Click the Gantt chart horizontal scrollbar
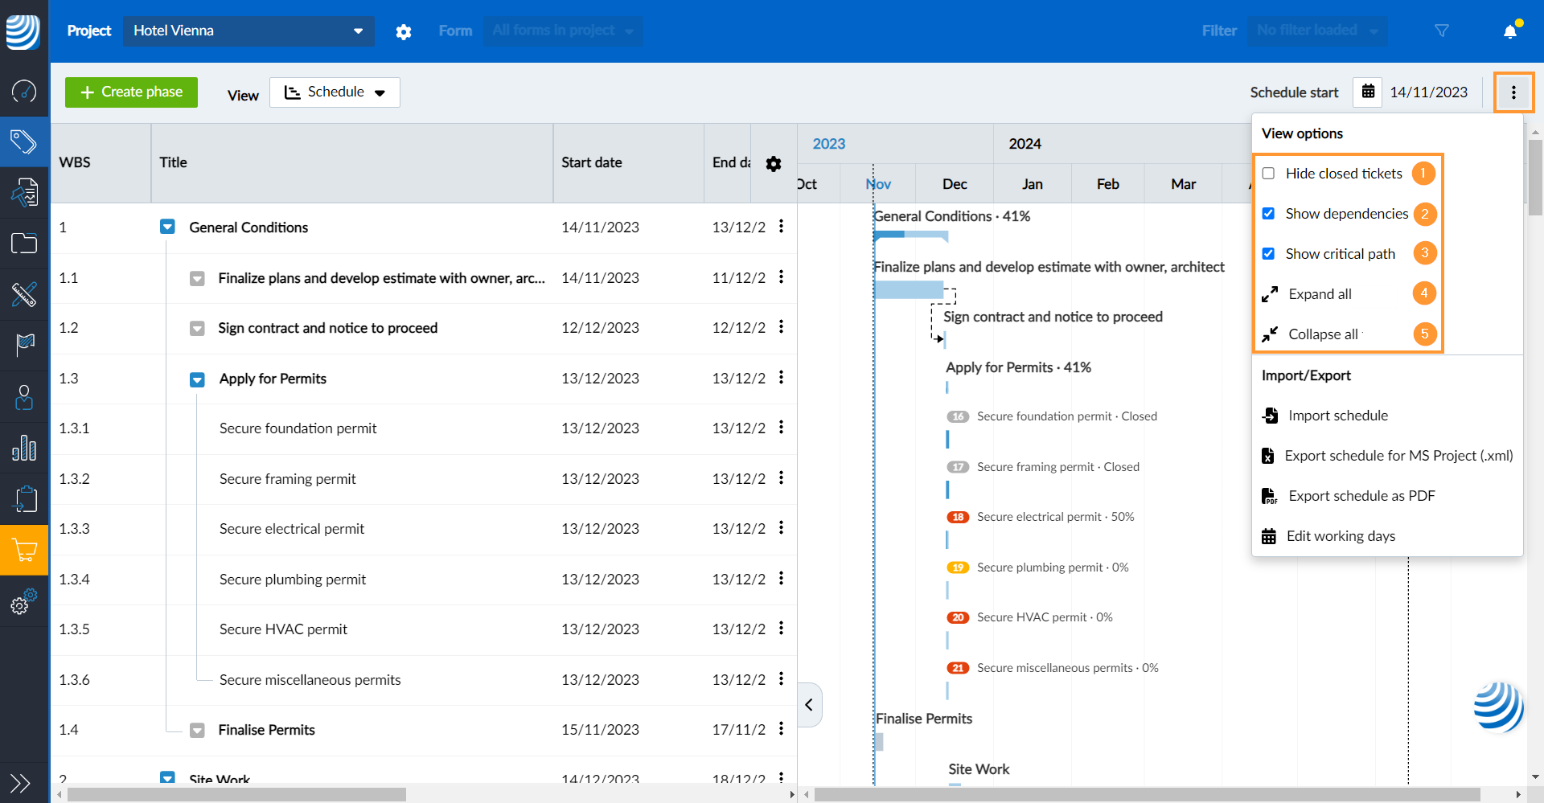The height and width of the screenshot is (803, 1544). 1146,794
